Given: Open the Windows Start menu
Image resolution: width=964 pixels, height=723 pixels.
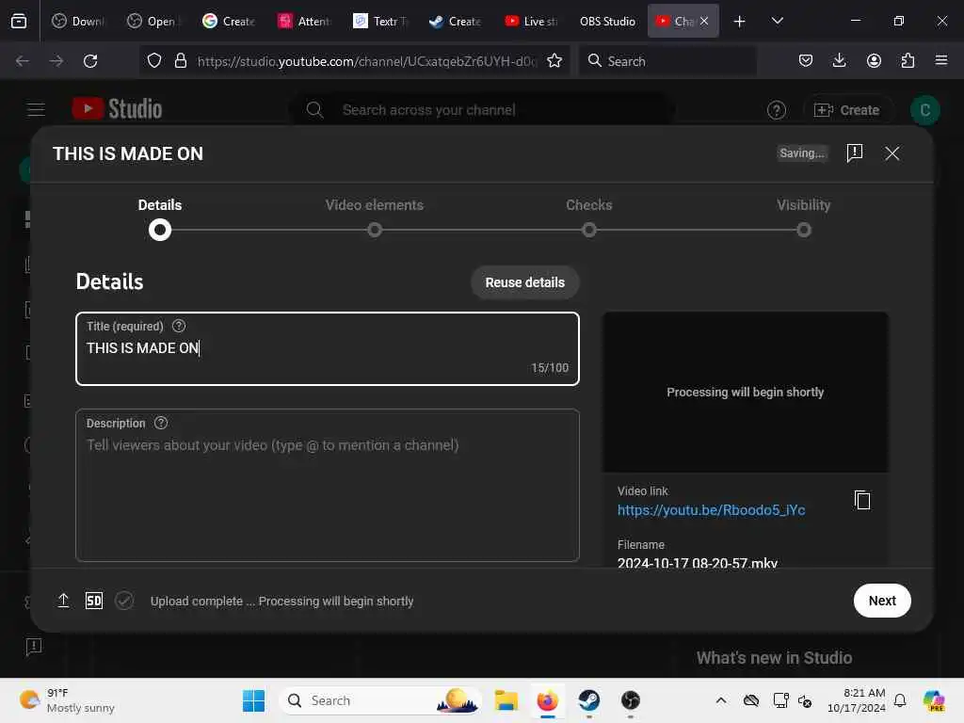Looking at the screenshot, I should 253,700.
